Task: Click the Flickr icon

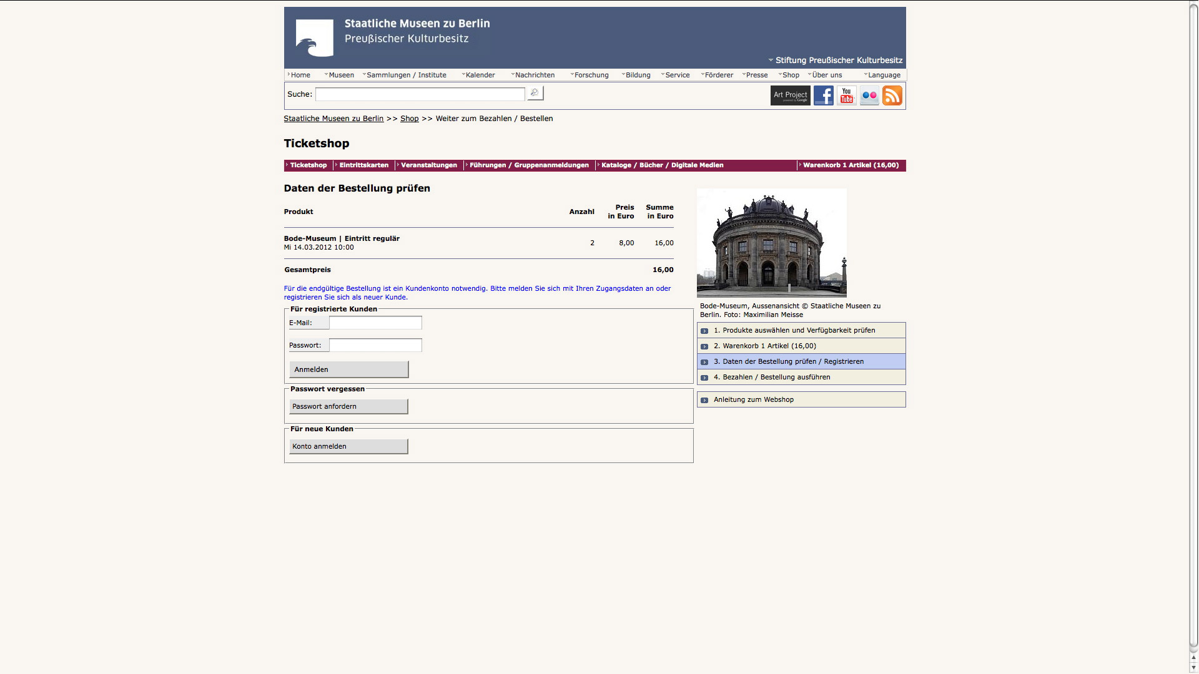Action: click(x=869, y=95)
